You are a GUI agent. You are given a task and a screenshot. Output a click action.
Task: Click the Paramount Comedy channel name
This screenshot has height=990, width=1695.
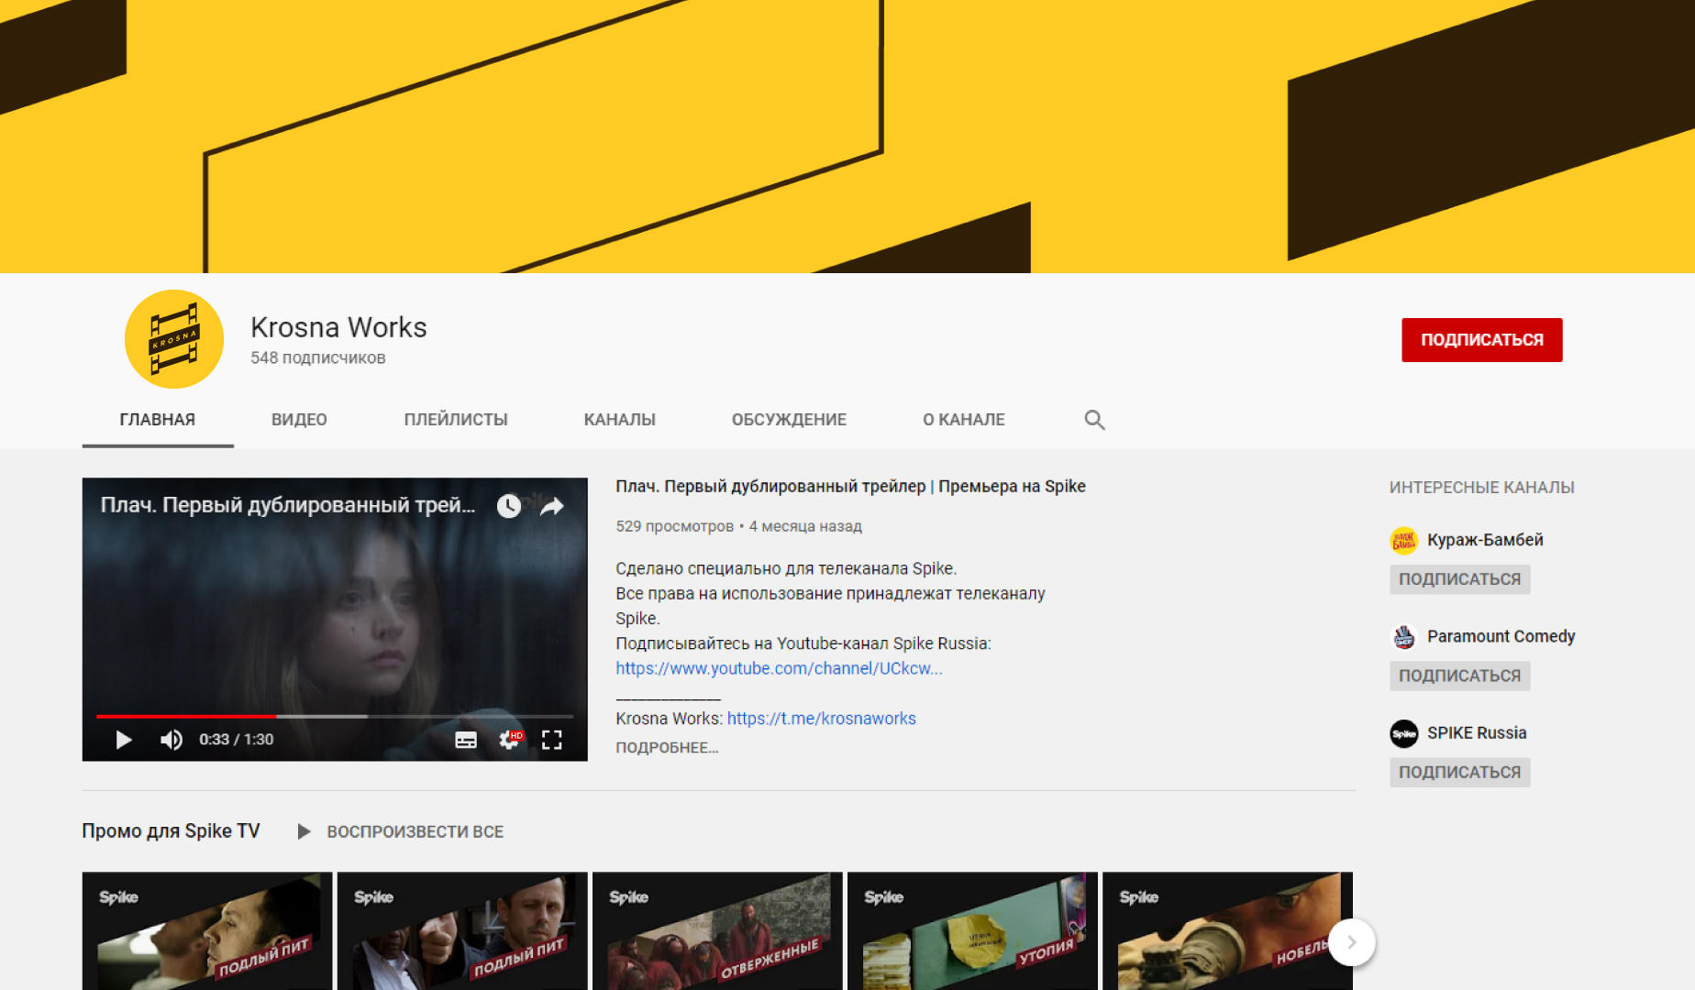pyautogui.click(x=1501, y=636)
